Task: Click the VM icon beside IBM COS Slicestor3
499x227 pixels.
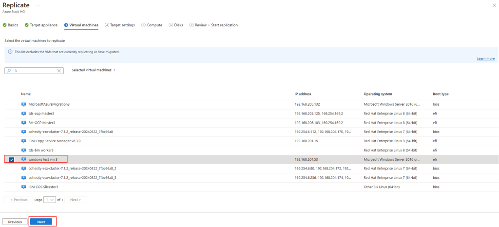Action: [23, 187]
